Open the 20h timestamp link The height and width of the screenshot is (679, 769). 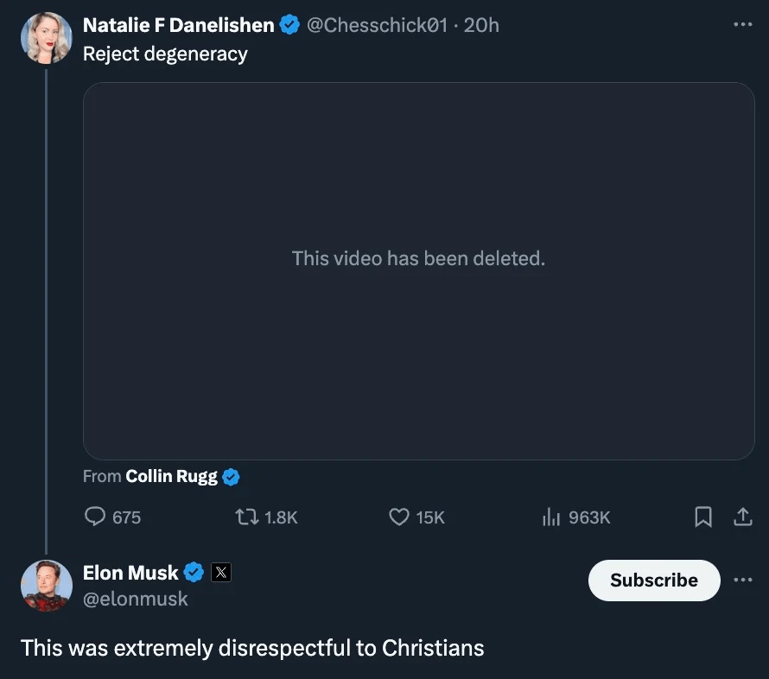481,25
